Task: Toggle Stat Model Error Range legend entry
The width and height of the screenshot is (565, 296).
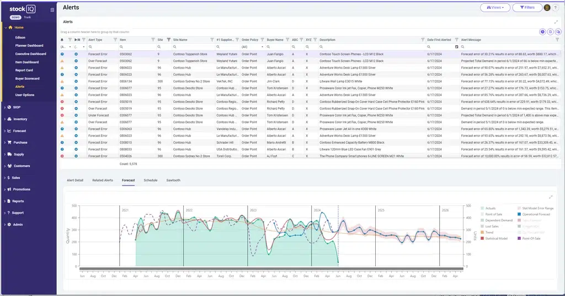Action: pos(535,208)
